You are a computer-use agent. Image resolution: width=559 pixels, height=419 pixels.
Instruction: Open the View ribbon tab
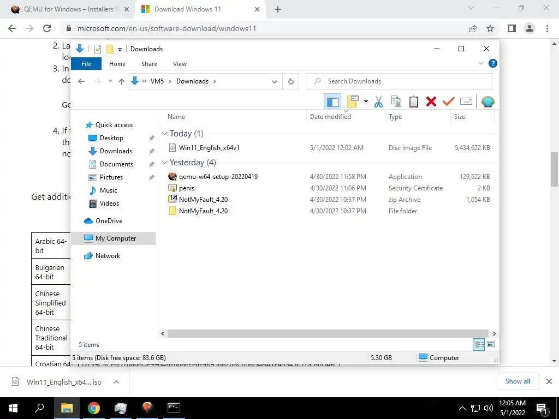click(x=180, y=64)
